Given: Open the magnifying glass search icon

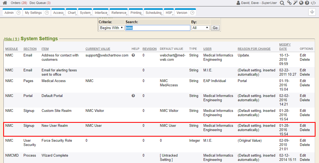Looking at the screenshot, I should coord(282,3).
